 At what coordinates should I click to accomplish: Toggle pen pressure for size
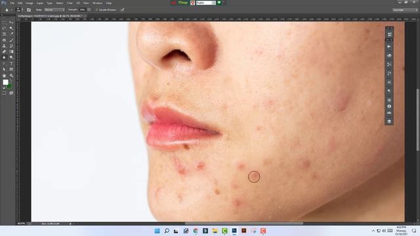coord(122,10)
